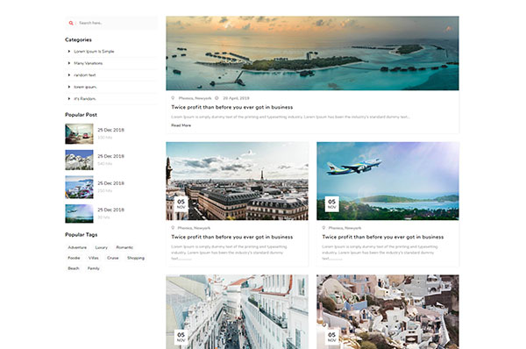Select the 'Adventure' tag
This screenshot has width=526, height=349.
pos(77,247)
